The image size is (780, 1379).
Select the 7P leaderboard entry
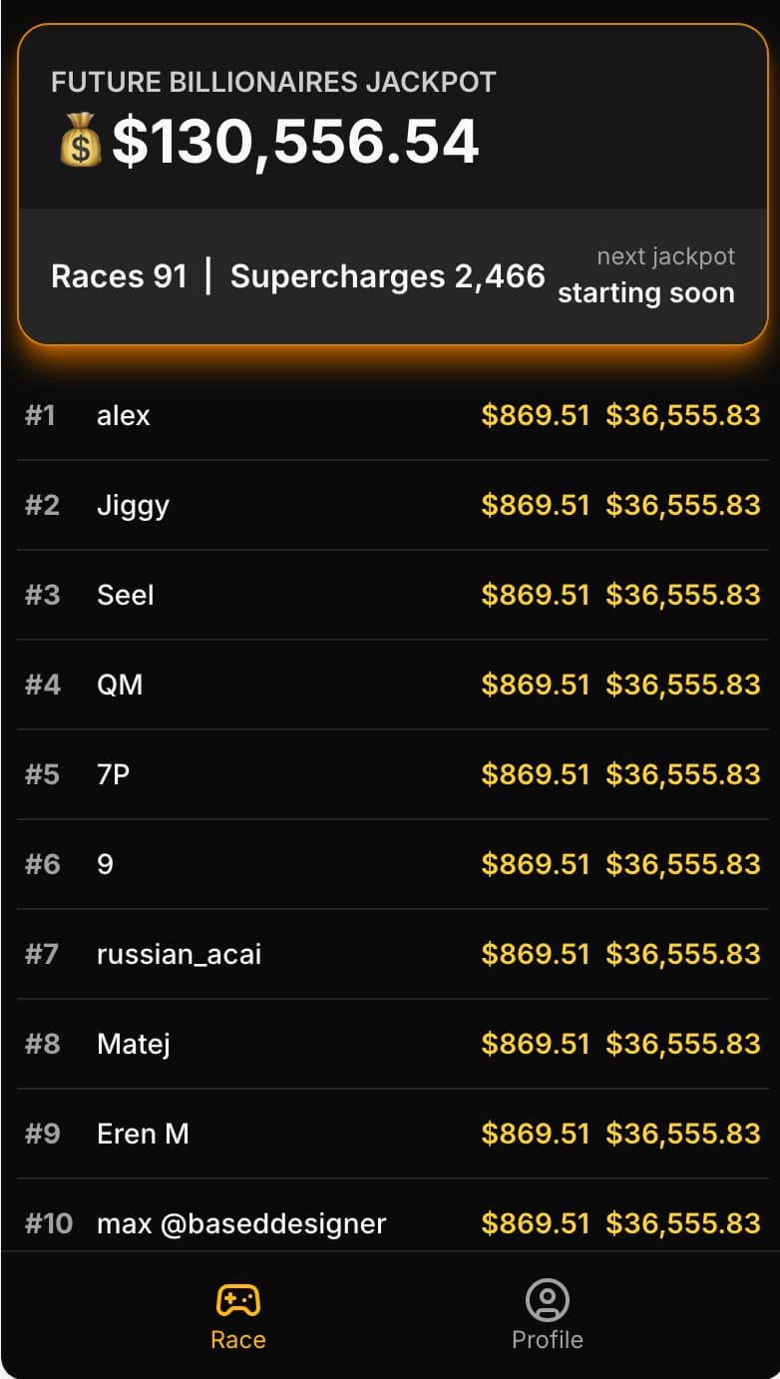pos(114,774)
